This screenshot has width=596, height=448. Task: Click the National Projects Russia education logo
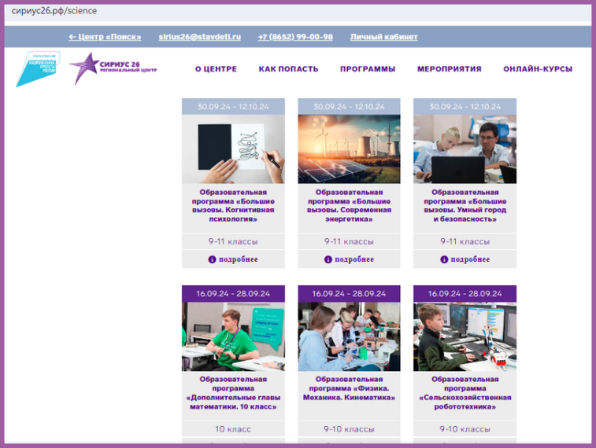click(x=38, y=69)
